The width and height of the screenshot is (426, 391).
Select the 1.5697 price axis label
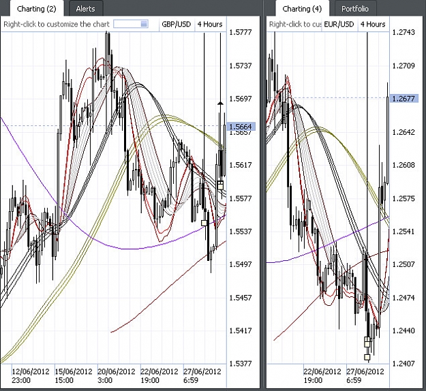(241, 99)
